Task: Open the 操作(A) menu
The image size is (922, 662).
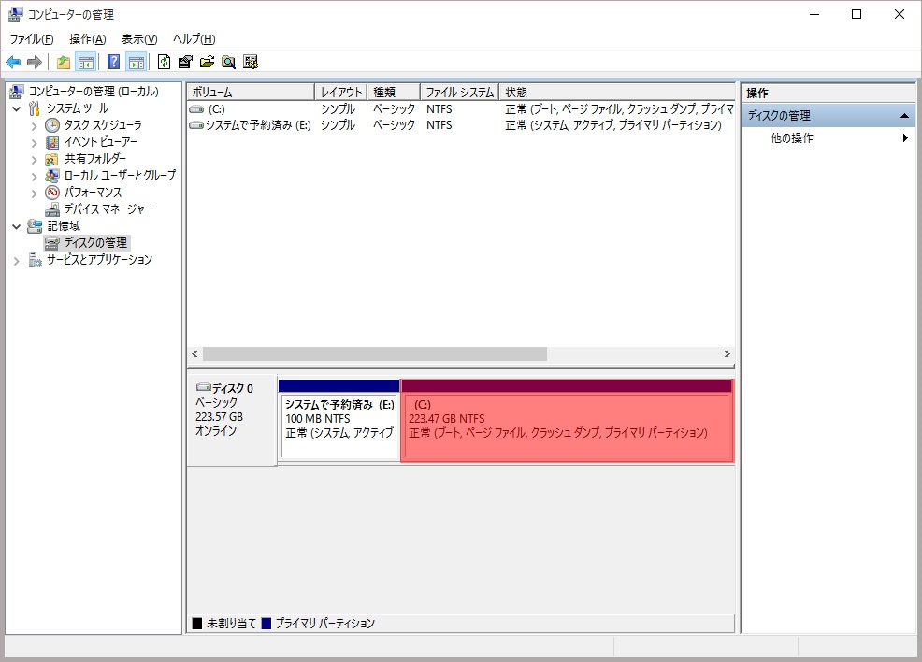Action: point(88,38)
